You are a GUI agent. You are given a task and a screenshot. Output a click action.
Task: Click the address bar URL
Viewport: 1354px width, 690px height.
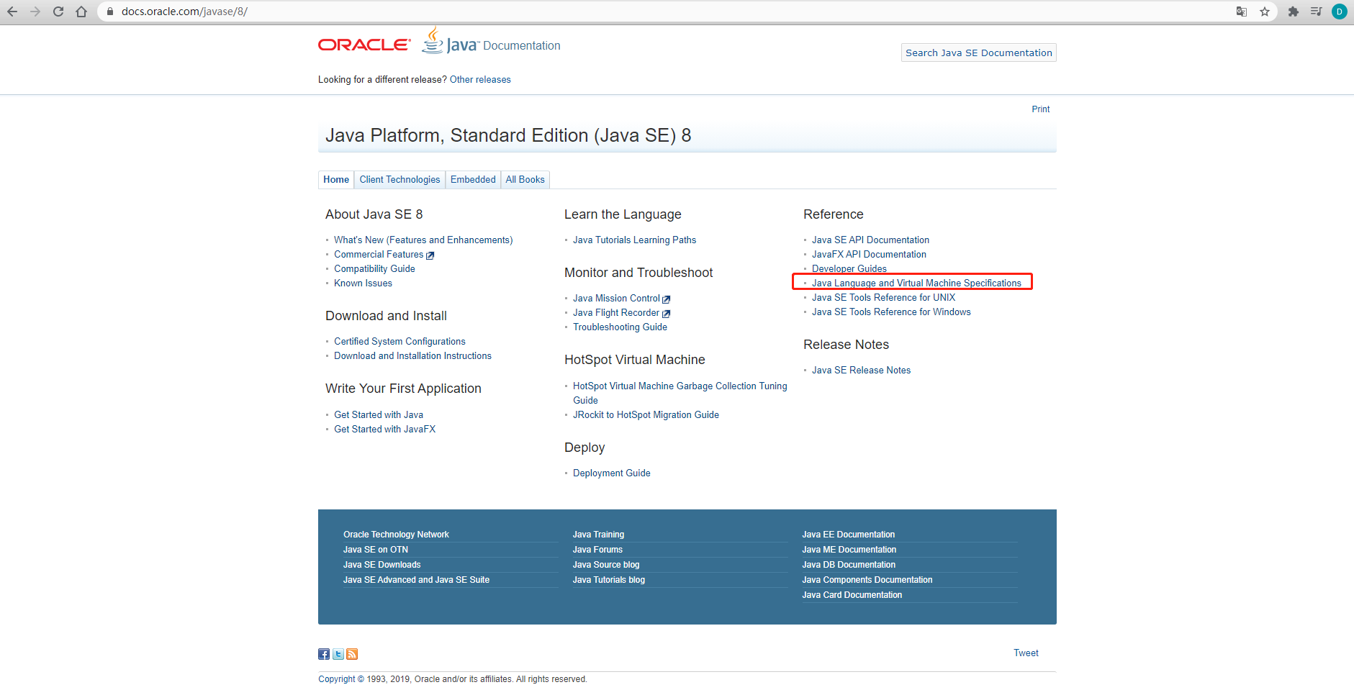[x=184, y=12]
